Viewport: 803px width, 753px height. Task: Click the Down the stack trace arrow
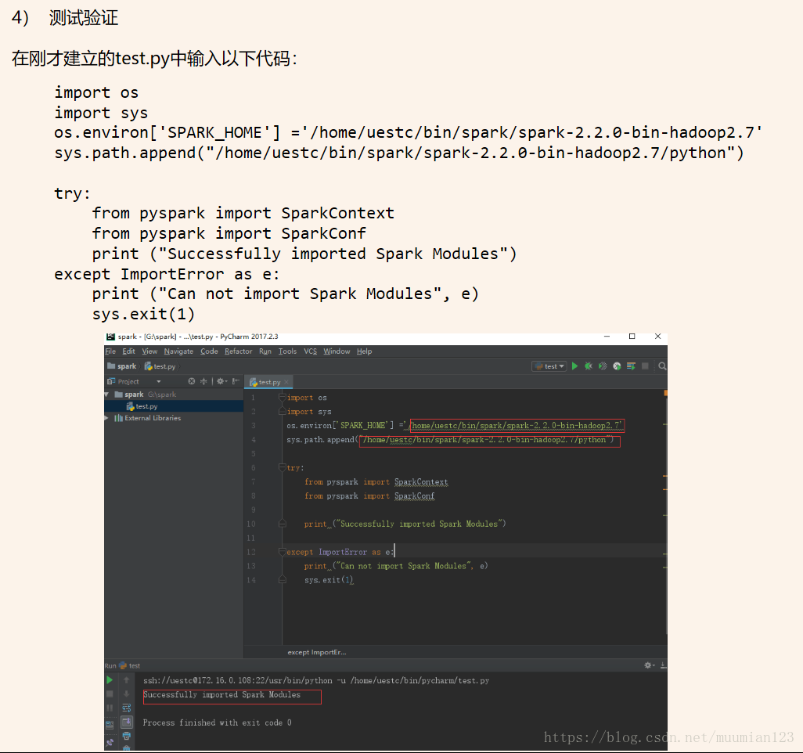click(x=127, y=694)
